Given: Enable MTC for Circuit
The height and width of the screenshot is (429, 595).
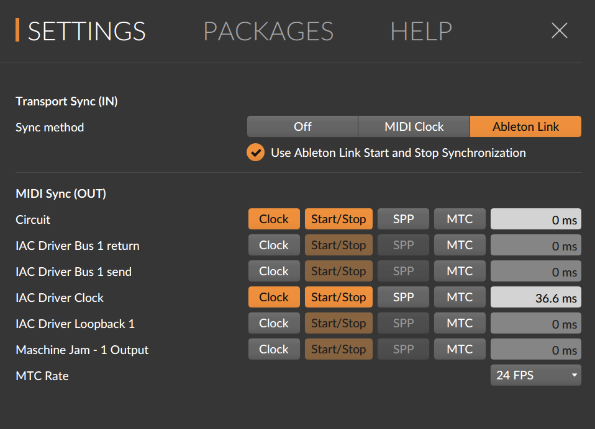Looking at the screenshot, I should pyautogui.click(x=460, y=219).
